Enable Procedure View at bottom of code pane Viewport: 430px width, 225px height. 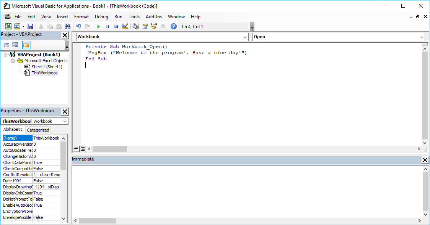(76, 148)
